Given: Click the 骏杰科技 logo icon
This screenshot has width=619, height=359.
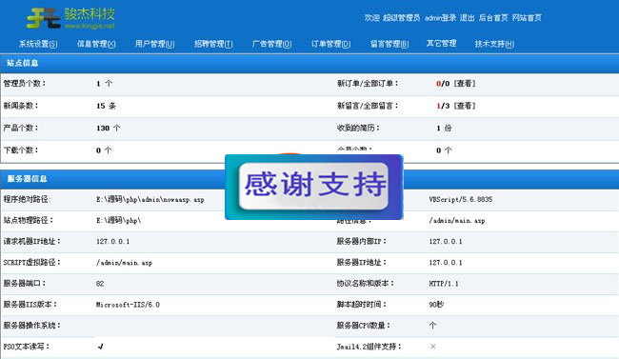Looking at the screenshot, I should [44, 18].
